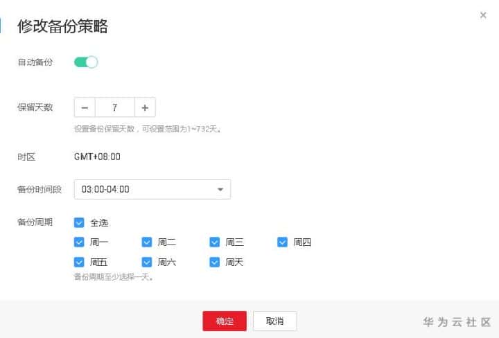Screen dimensions: 499x338
Task: Decrease retention days with minus button
Action: (x=85, y=107)
